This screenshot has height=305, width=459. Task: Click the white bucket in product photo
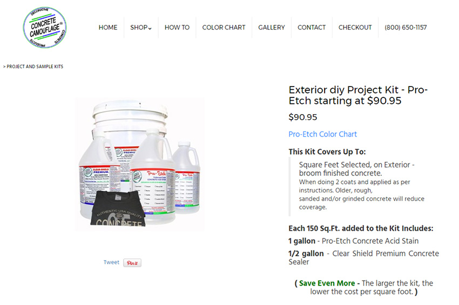(x=130, y=123)
